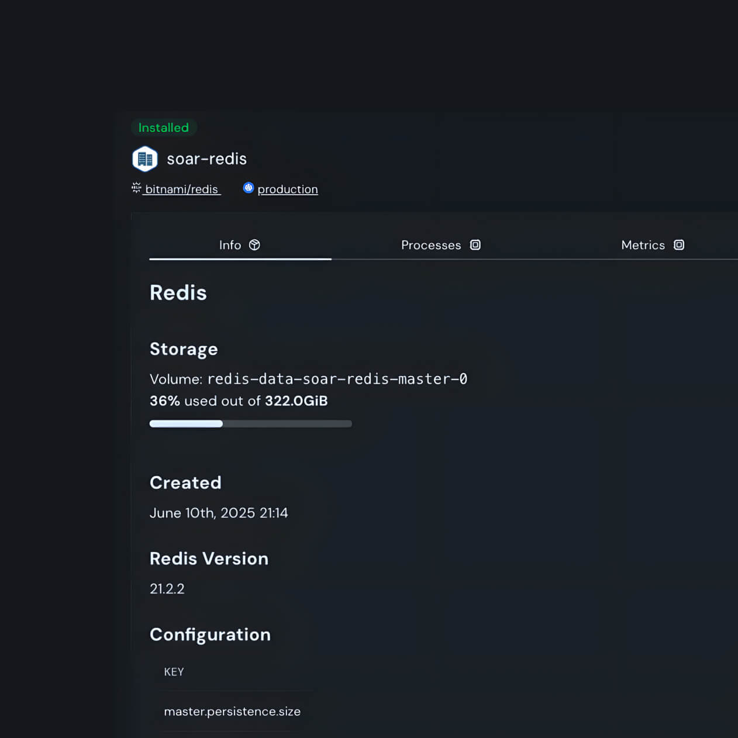Select volume name redis-data-soar-redis-master-0
The image size is (738, 738).
[x=337, y=379]
